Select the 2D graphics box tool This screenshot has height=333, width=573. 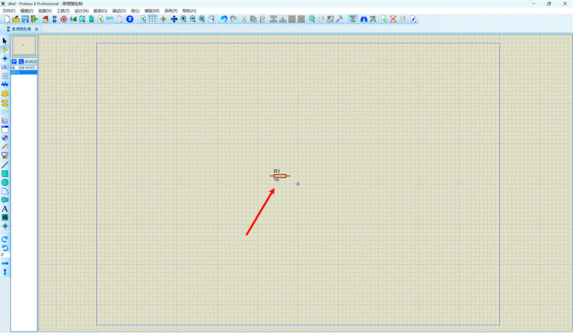5,174
